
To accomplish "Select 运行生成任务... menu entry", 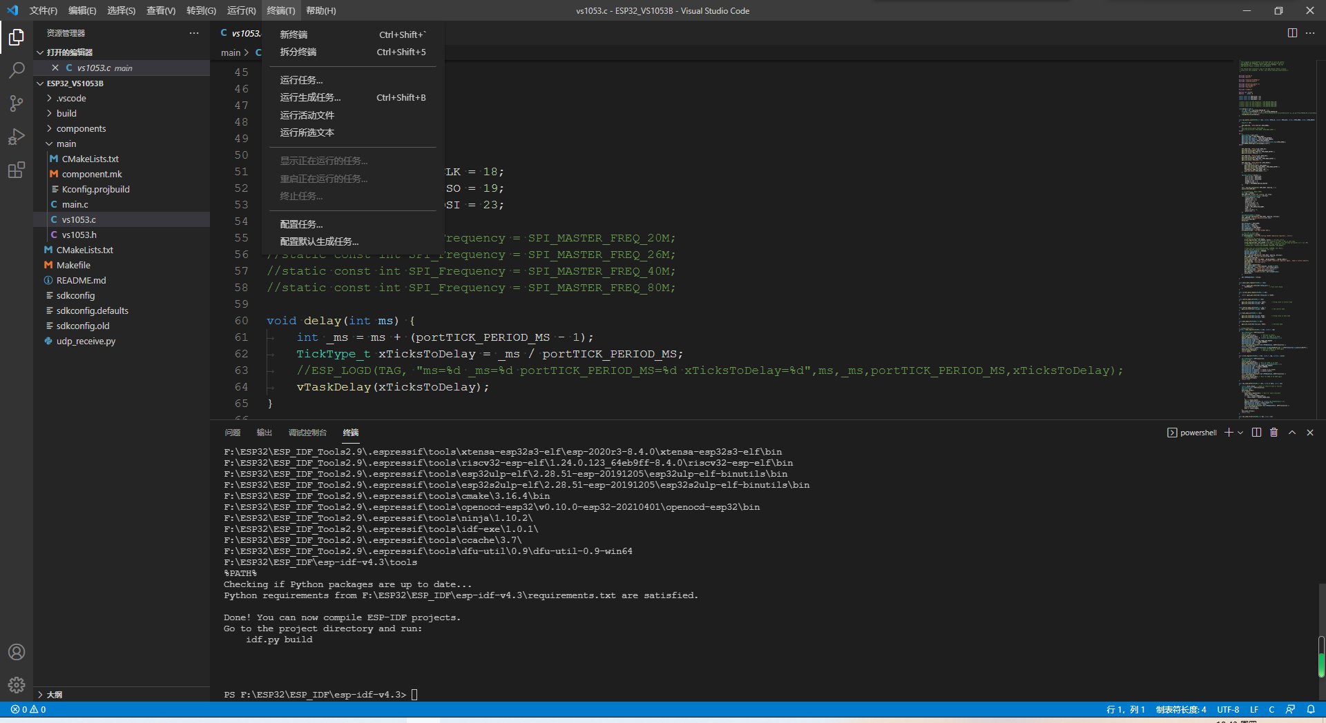I will (353, 97).
